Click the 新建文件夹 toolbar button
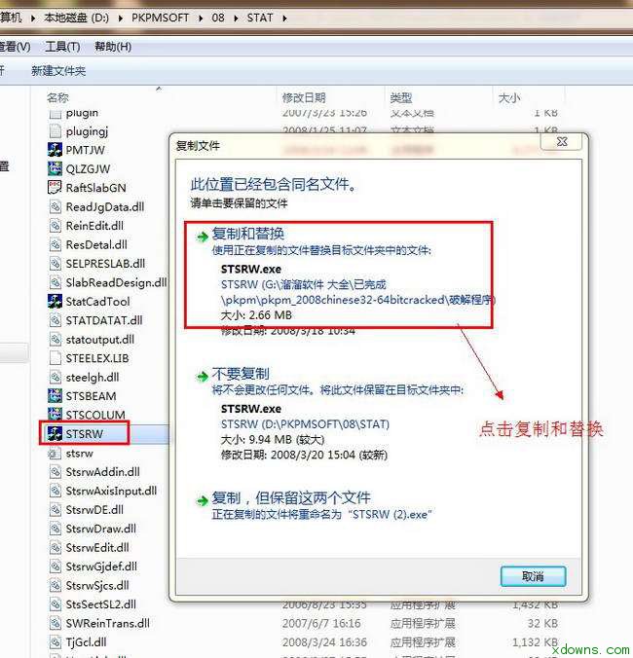 pyautogui.click(x=58, y=70)
